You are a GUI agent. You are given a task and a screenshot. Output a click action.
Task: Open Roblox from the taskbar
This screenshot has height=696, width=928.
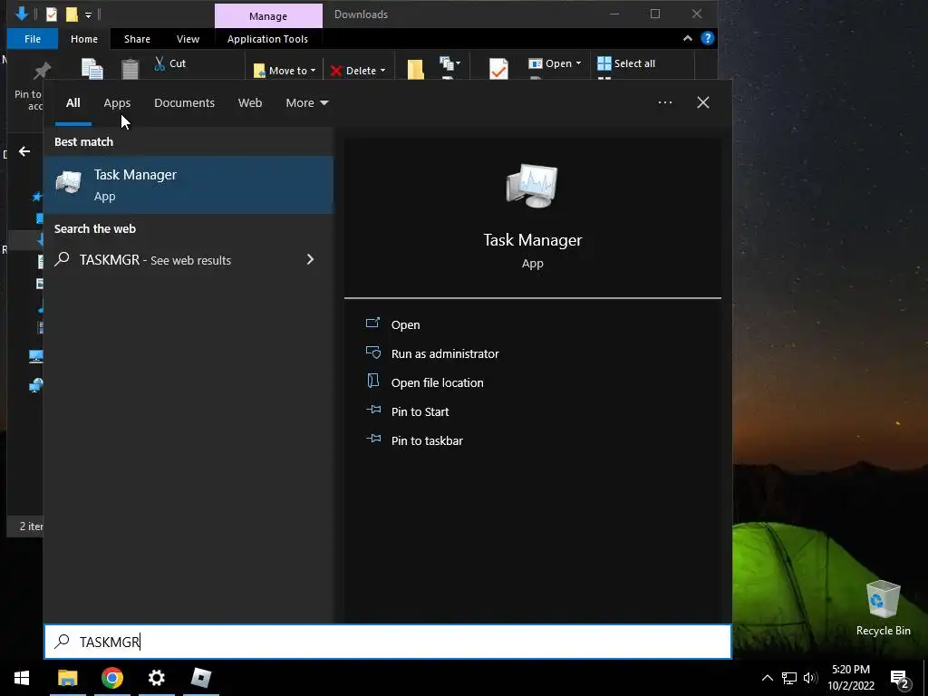click(200, 678)
